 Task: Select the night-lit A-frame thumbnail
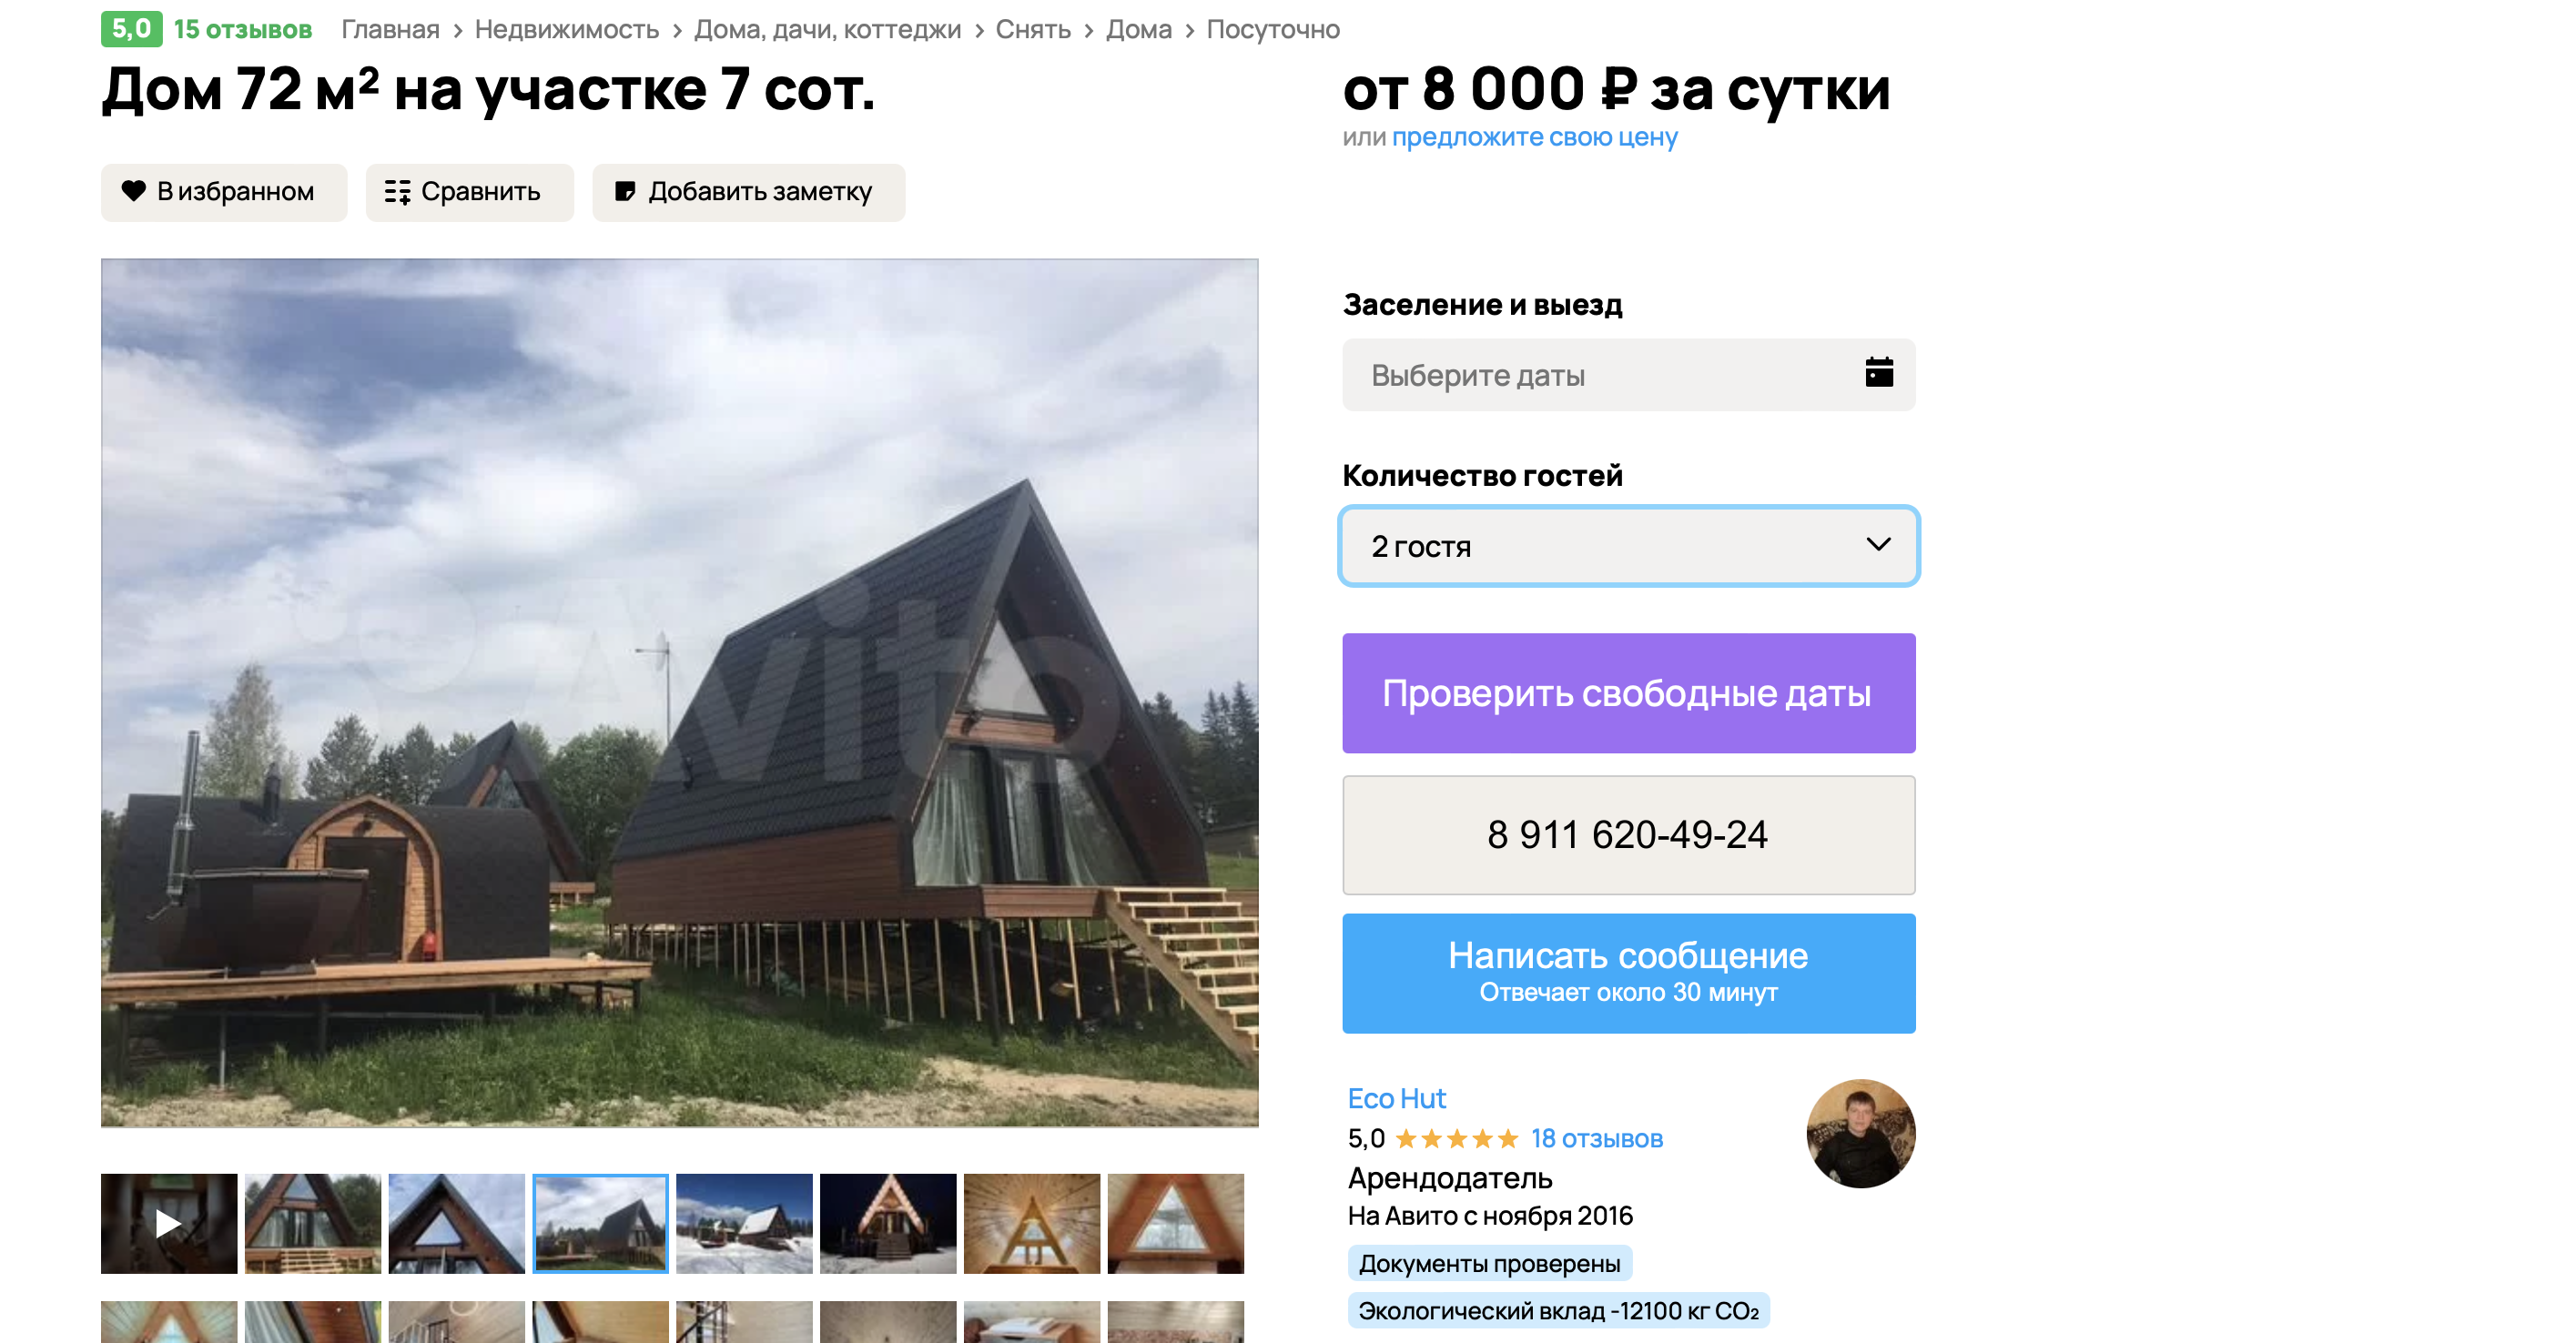(888, 1223)
